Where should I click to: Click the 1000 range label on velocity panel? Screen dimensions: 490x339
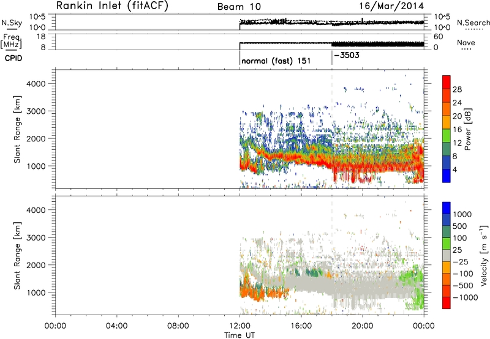36,292
